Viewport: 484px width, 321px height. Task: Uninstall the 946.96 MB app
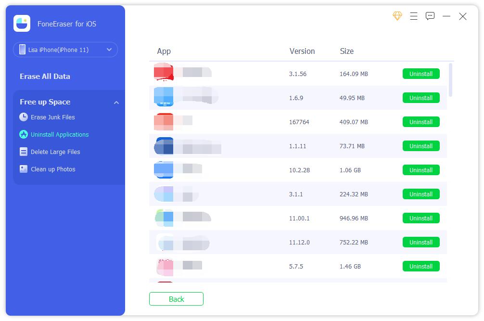(x=421, y=218)
